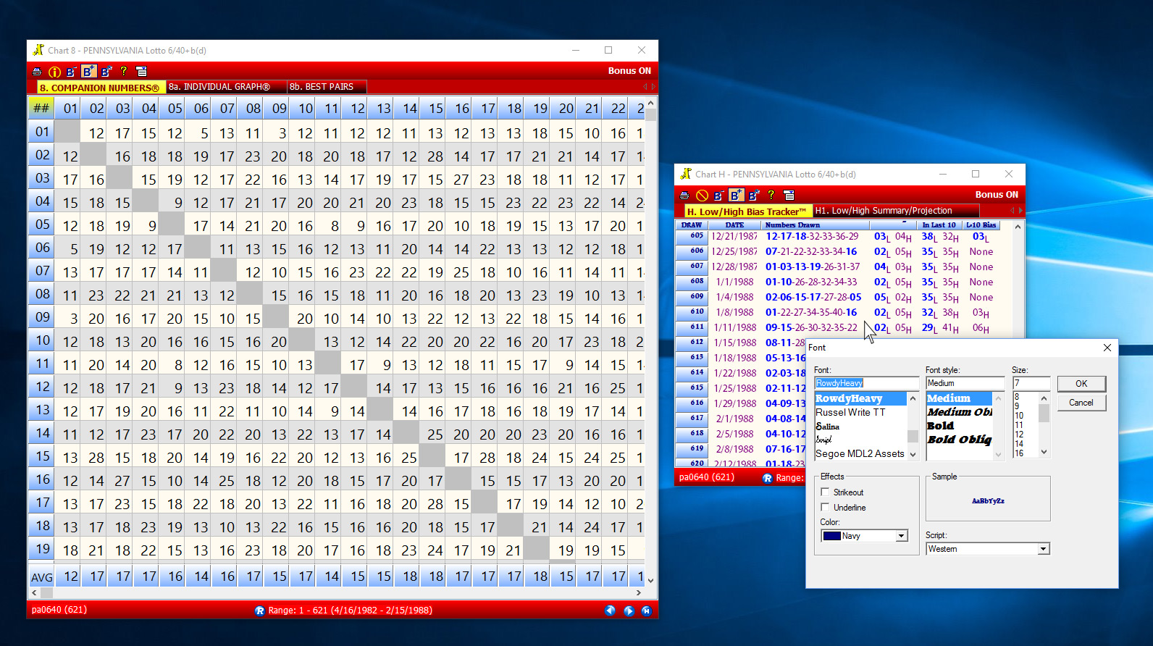Click the Font style input field
The height and width of the screenshot is (646, 1153).
coord(965,383)
